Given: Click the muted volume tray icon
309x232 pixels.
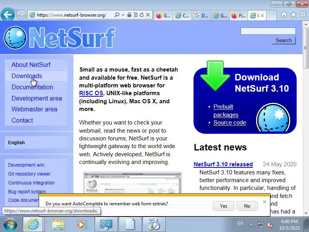Looking at the screenshot, I should (x=270, y=225).
